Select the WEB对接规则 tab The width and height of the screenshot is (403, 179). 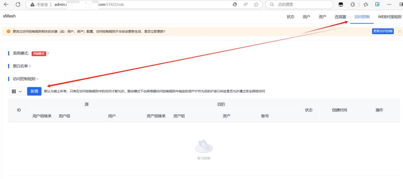tap(390, 17)
